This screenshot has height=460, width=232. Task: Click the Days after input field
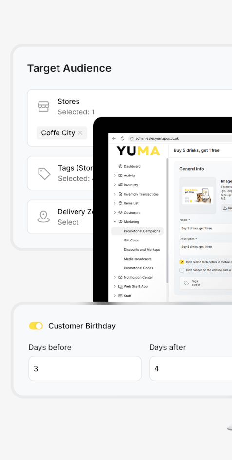[191, 369]
